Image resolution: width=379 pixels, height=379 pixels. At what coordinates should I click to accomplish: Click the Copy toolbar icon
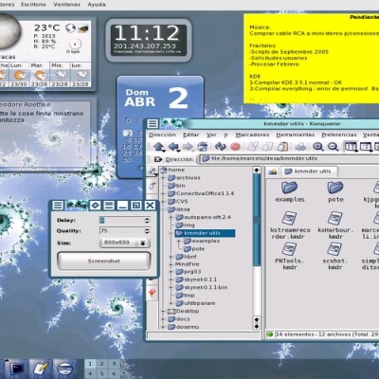pos(267,147)
